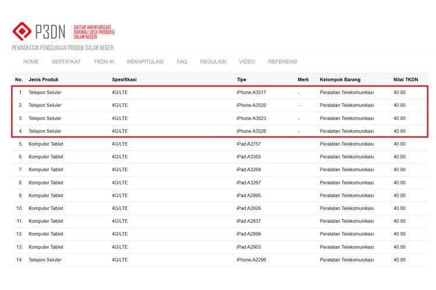This screenshot has height=290, width=436.
Task: Select REKAPITULASI in the navigation bar
Action: tap(145, 61)
